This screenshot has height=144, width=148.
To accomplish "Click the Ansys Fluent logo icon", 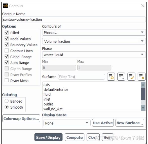I will point(6,6).
